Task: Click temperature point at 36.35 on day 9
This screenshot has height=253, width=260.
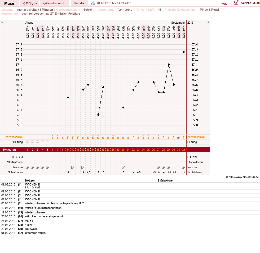Action: [x=68, y=98]
